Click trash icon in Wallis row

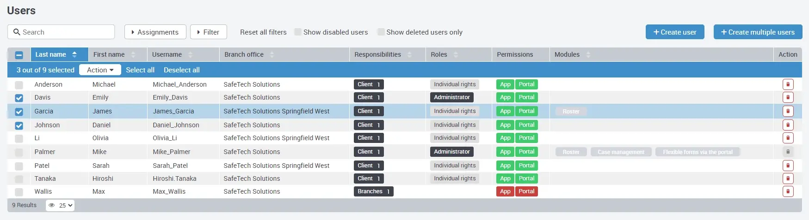coord(788,191)
